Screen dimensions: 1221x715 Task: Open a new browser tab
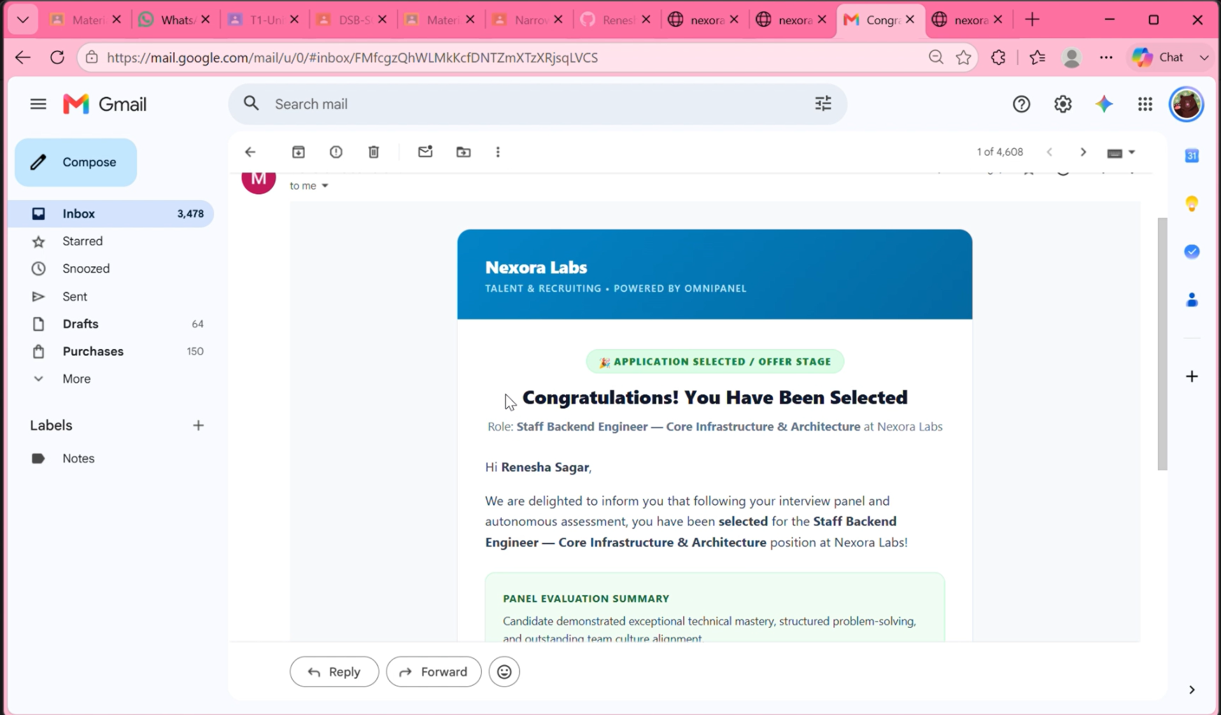coord(1032,20)
